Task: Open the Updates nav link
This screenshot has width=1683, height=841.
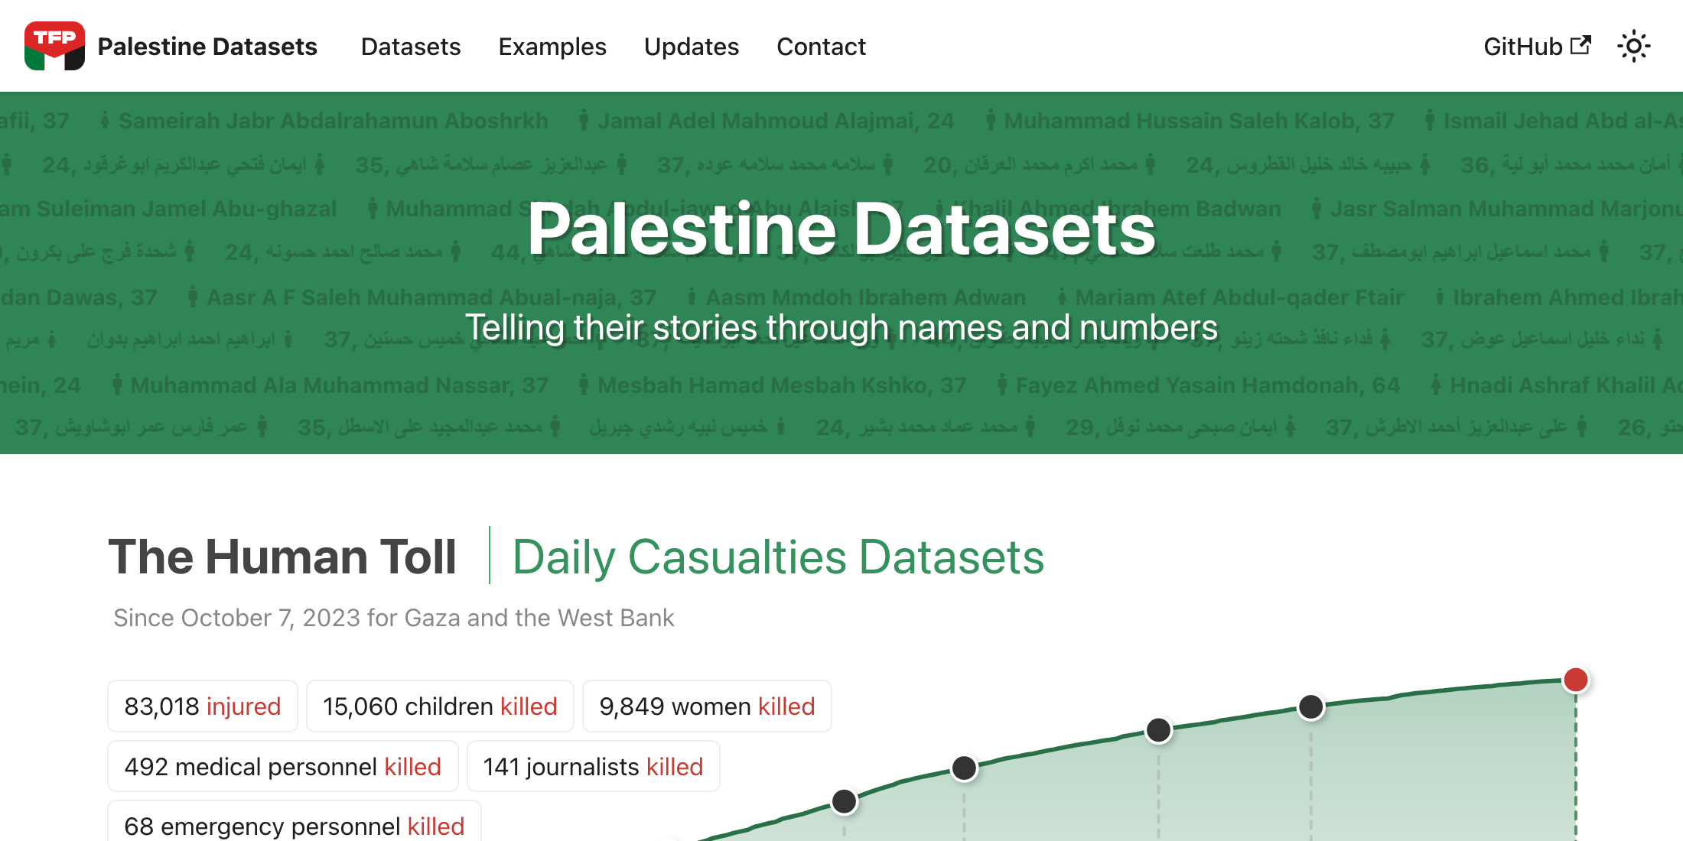Action: pos(691,47)
